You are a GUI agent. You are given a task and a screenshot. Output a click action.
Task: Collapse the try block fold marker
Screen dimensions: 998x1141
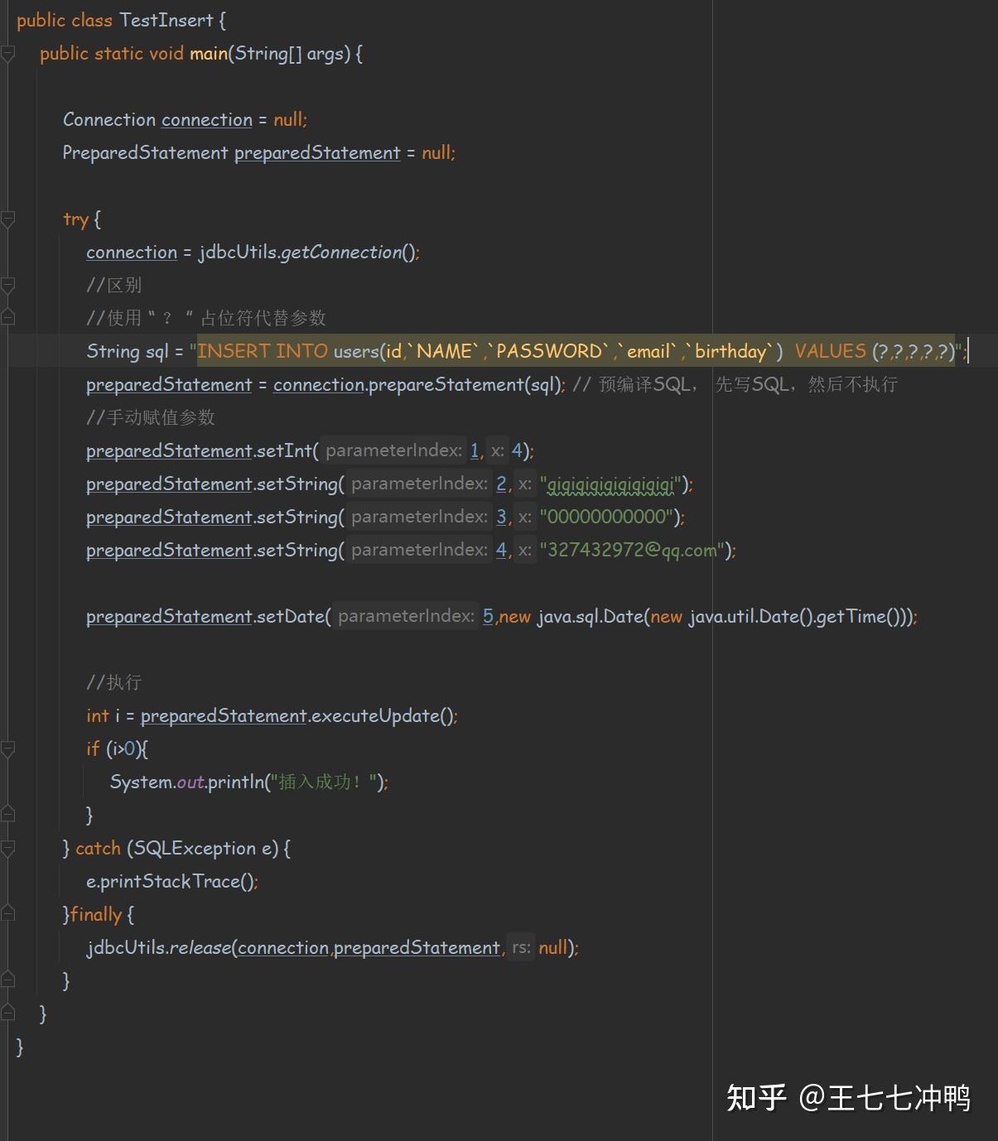point(8,219)
